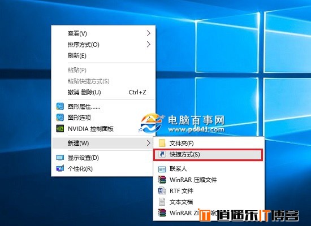Expand the 查看(V) submenu arrow
Screen dimensions: 311x226
coord(148,33)
